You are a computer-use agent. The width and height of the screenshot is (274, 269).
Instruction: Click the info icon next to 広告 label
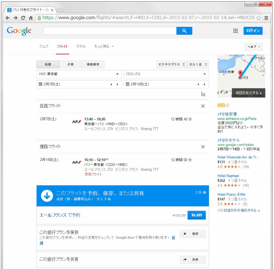(x=227, y=105)
